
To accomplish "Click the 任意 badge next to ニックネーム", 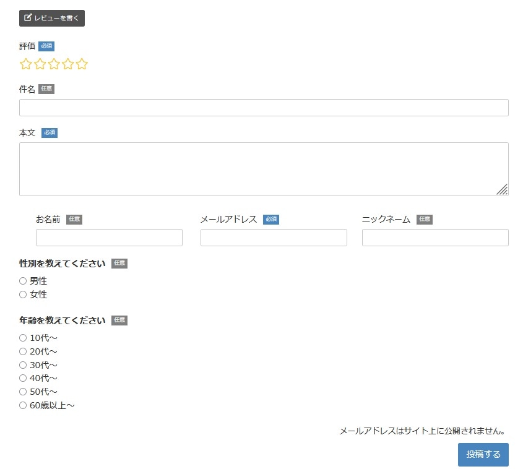I will pyautogui.click(x=425, y=219).
